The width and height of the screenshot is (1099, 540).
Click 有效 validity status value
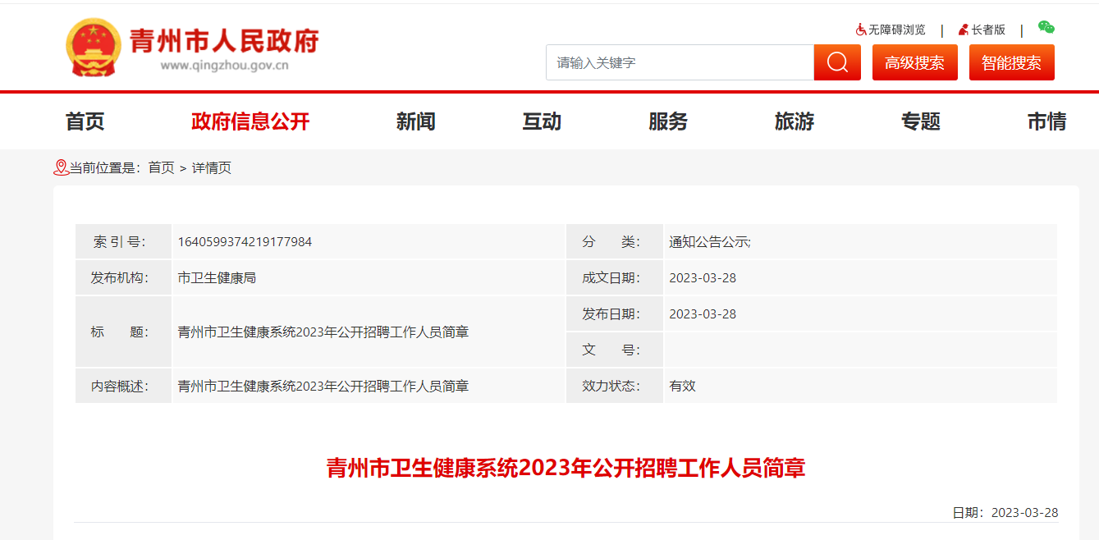tap(682, 386)
